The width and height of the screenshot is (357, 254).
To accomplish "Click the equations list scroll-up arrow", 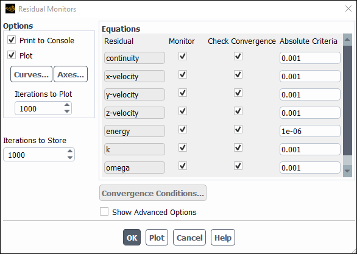I will (347, 40).
